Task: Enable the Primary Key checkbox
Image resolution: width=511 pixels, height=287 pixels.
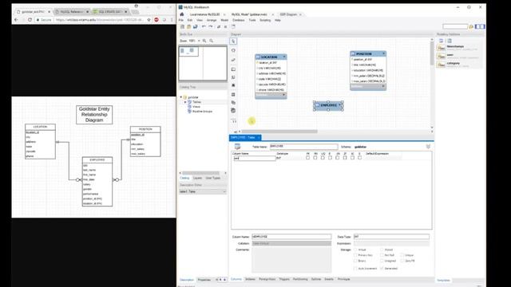Action: [355, 255]
